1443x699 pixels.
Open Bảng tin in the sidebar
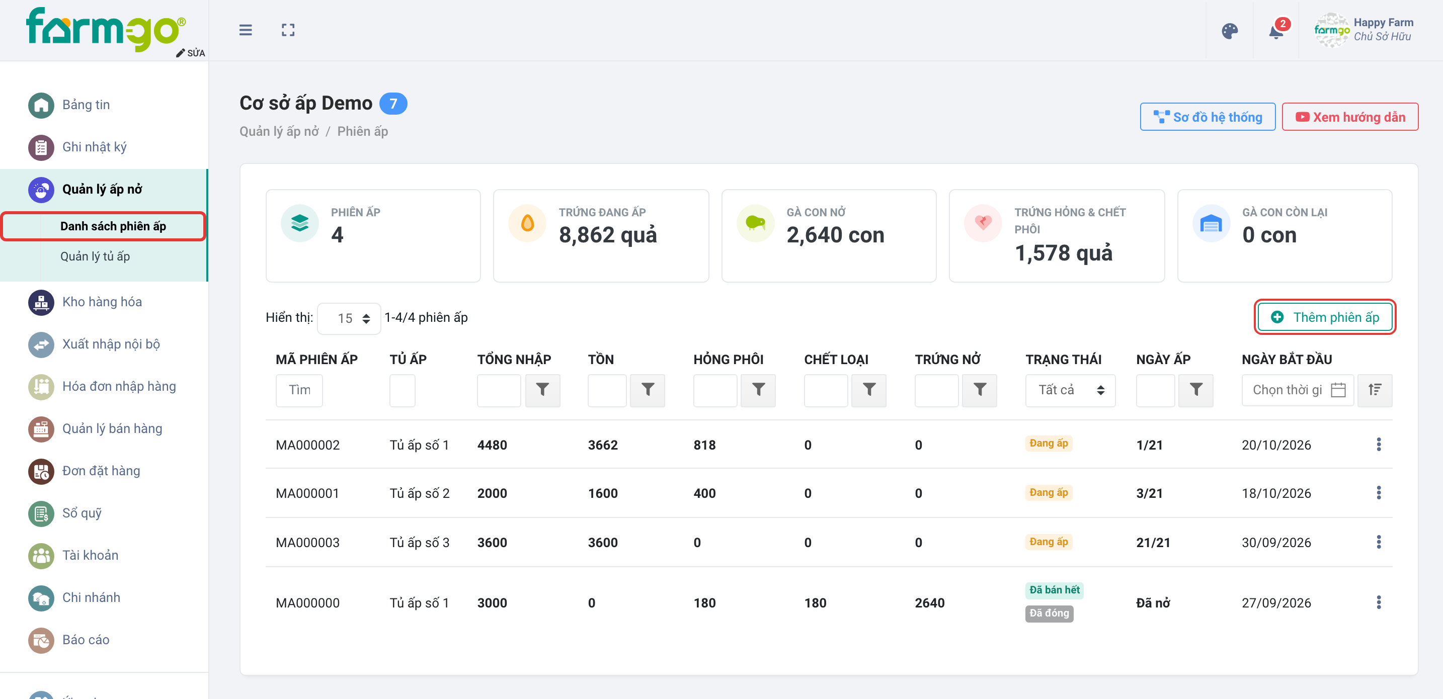pyautogui.click(x=86, y=105)
